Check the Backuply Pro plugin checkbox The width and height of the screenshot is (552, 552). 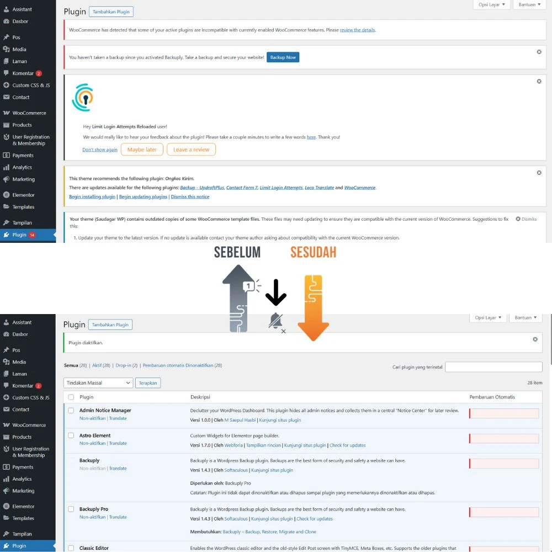tap(71, 509)
